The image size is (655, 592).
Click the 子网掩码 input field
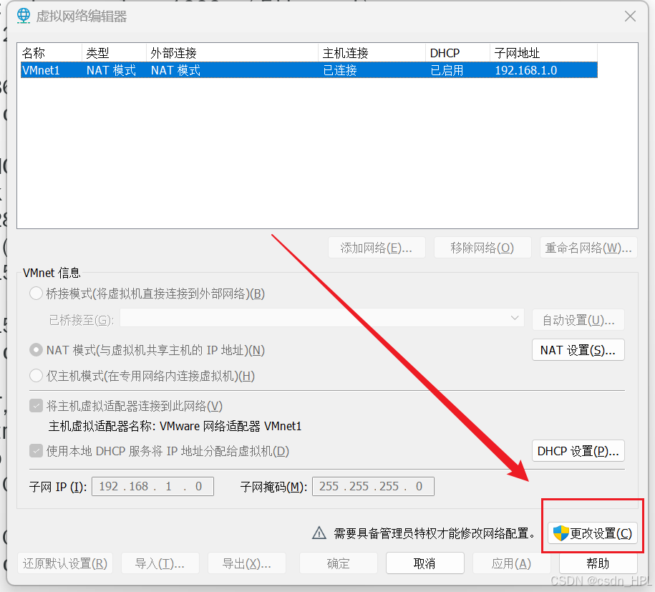click(373, 486)
